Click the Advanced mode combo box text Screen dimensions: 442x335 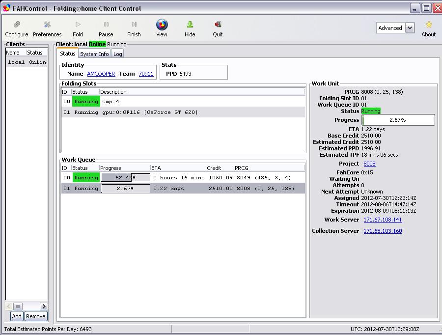click(x=390, y=28)
